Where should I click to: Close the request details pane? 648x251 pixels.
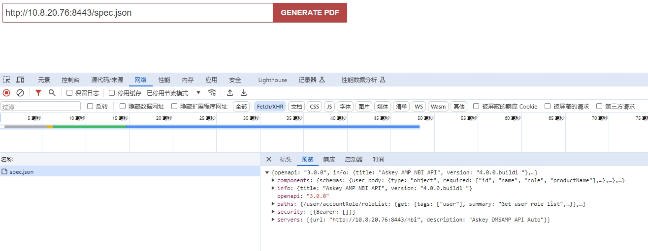coord(269,159)
